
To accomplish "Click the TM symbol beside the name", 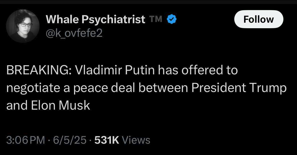I will click(156, 19).
